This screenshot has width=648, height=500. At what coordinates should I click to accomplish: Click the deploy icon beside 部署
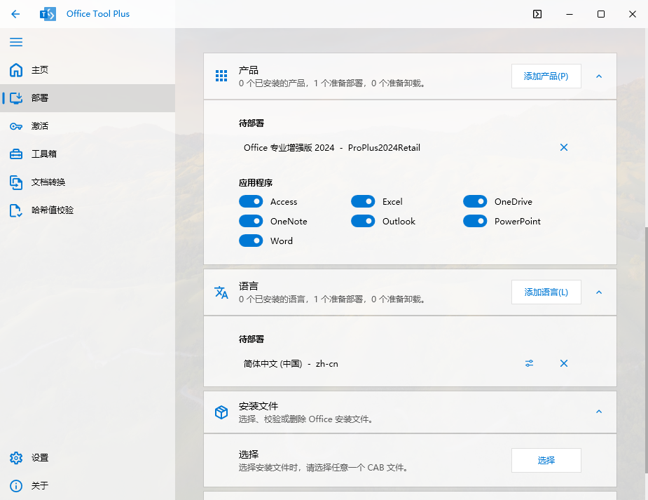16,98
